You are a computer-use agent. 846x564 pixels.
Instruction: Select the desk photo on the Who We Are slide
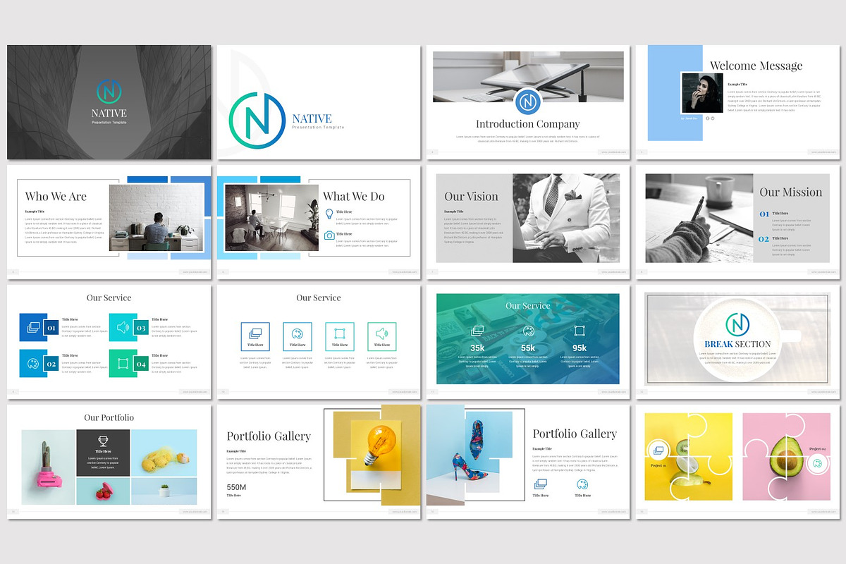pyautogui.click(x=157, y=218)
